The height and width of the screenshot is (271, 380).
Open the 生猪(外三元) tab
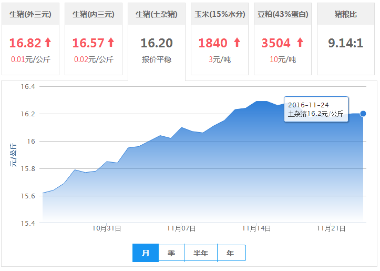pyautogui.click(x=30, y=14)
